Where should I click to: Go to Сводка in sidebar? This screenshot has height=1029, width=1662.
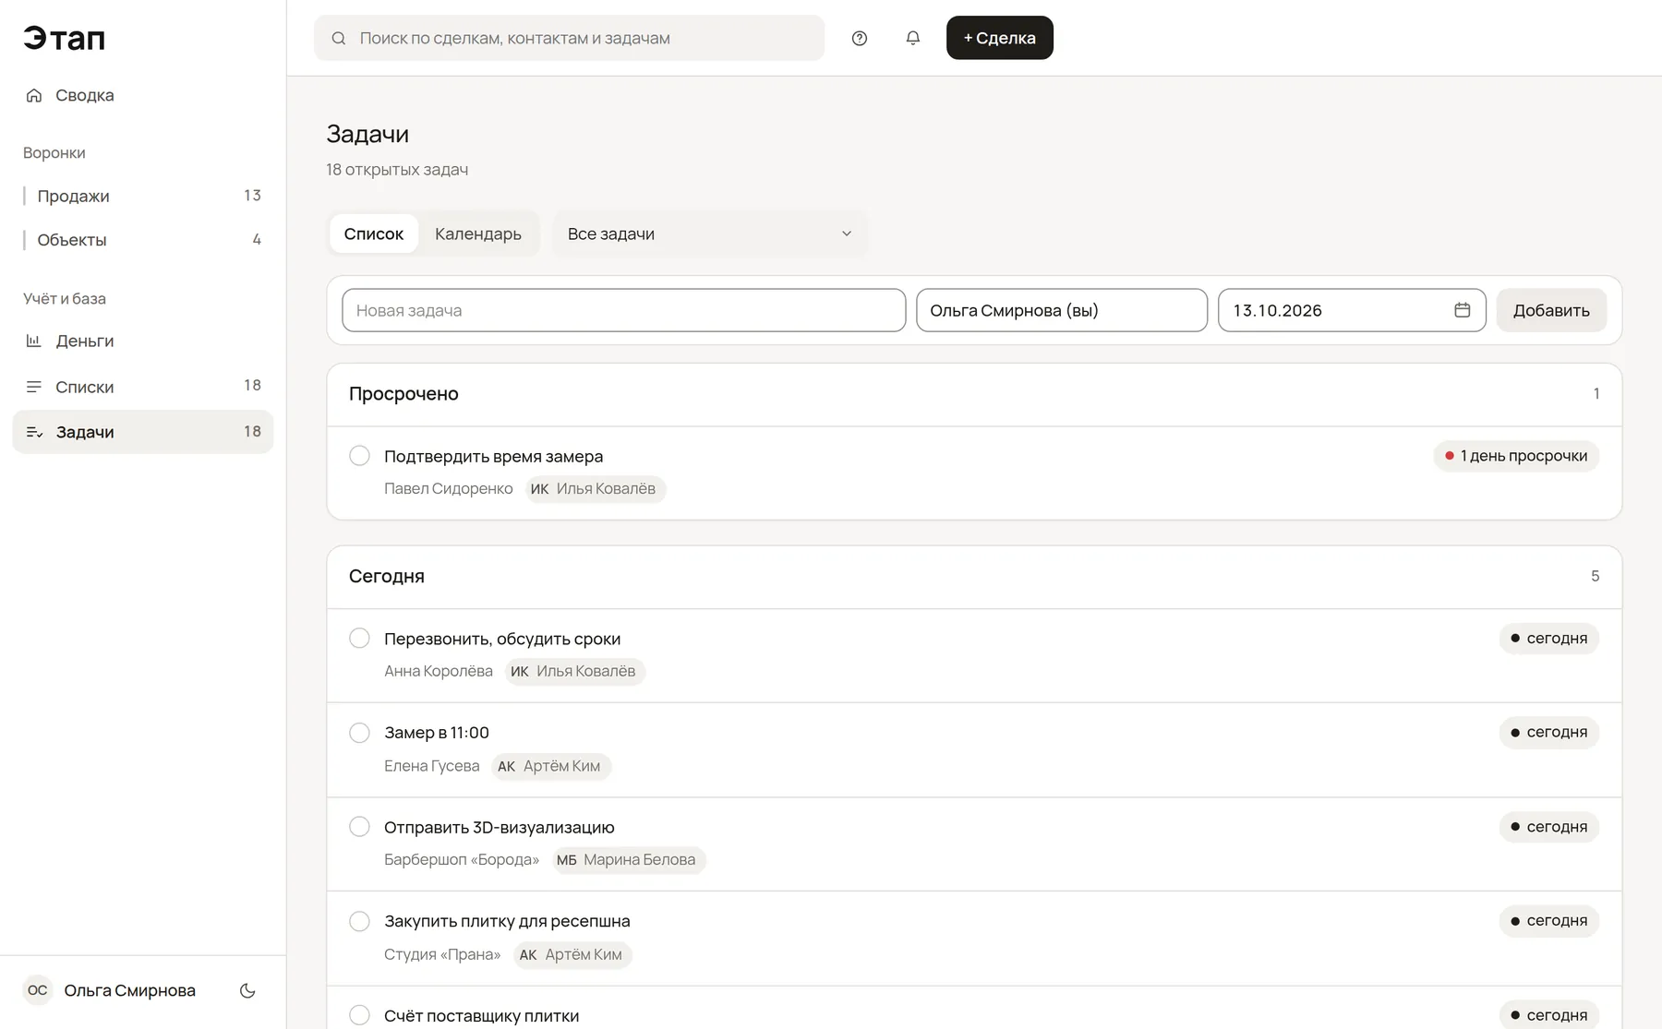143,95
